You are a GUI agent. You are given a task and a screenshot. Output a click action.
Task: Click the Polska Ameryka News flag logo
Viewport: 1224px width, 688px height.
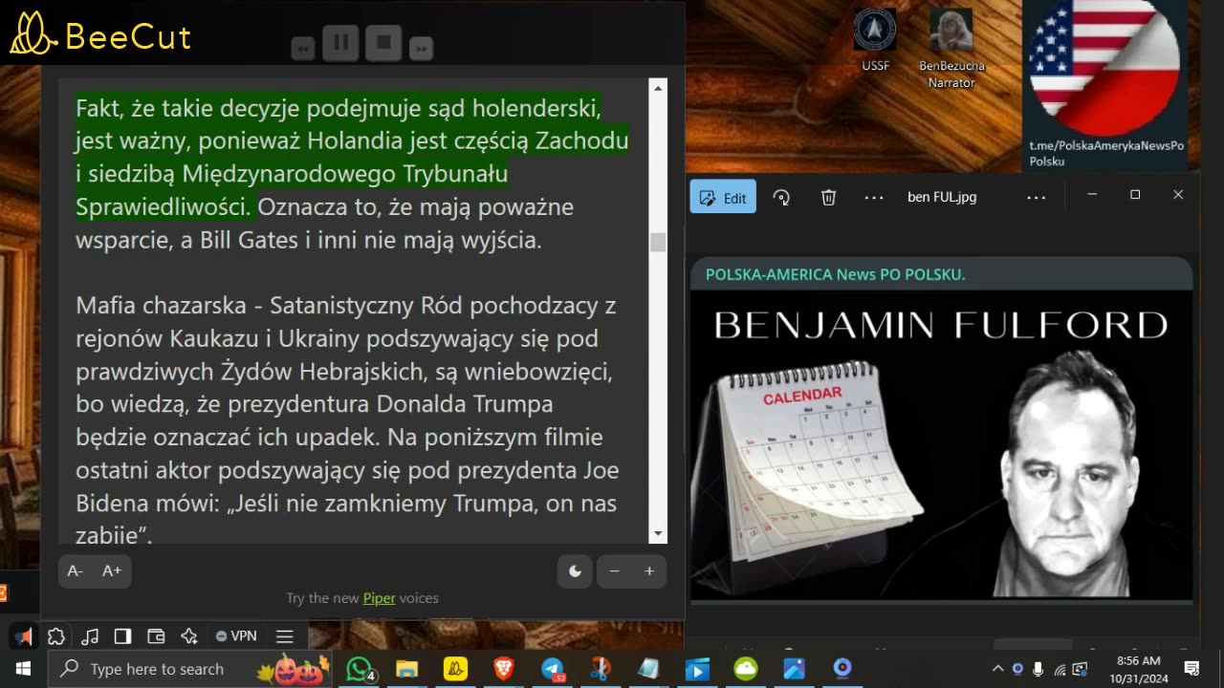tap(1105, 67)
